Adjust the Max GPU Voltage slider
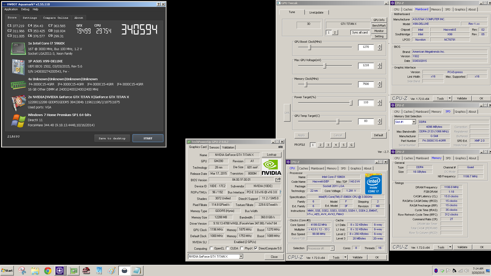This screenshot has width=491, height=276. [325, 66]
